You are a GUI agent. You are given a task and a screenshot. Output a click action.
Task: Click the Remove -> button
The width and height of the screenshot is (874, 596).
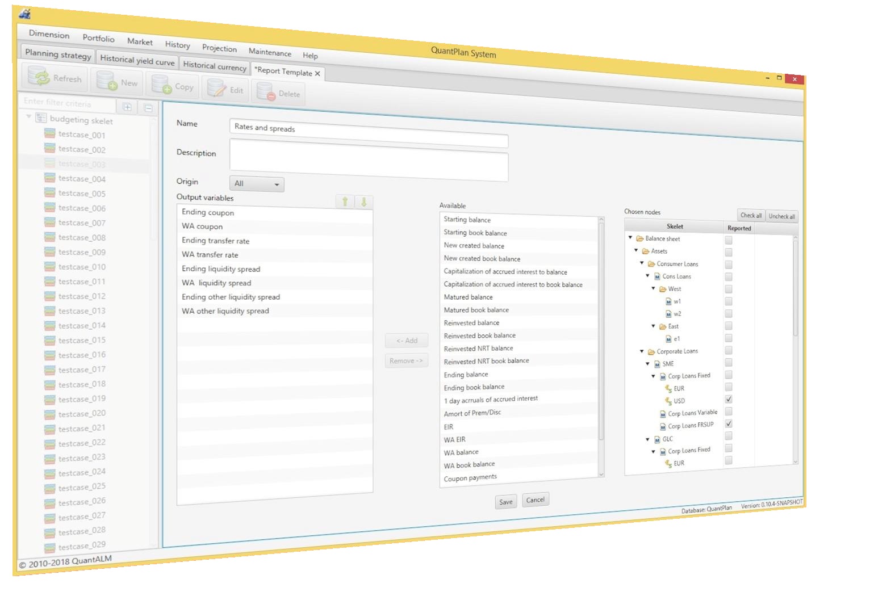click(x=406, y=361)
